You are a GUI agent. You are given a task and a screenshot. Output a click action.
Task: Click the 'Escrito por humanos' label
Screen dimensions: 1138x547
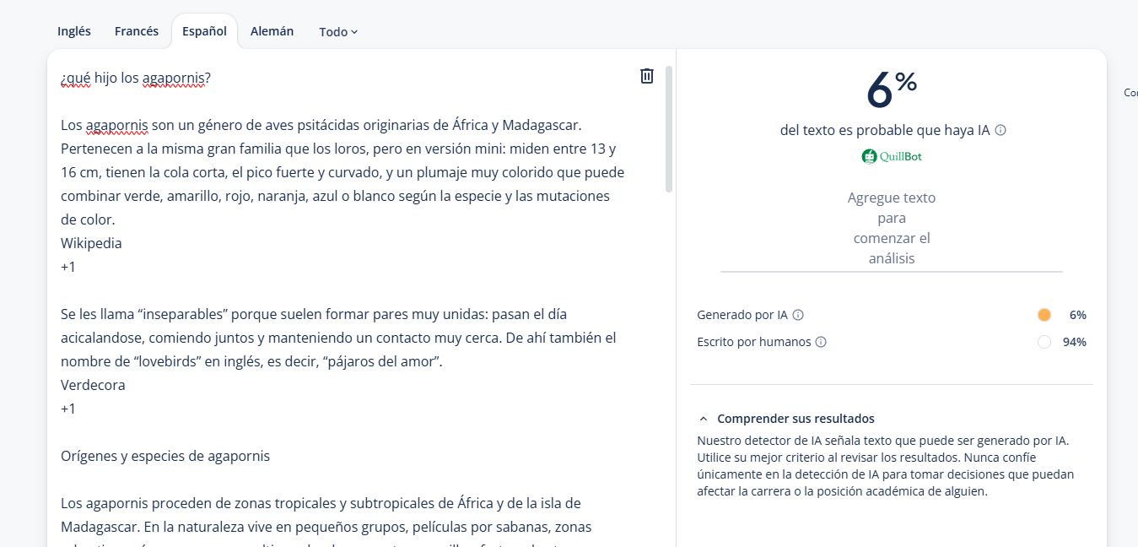[754, 342]
